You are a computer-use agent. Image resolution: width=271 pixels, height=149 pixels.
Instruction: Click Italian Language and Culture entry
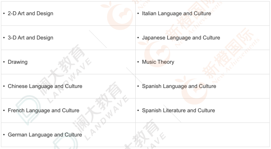176,14
